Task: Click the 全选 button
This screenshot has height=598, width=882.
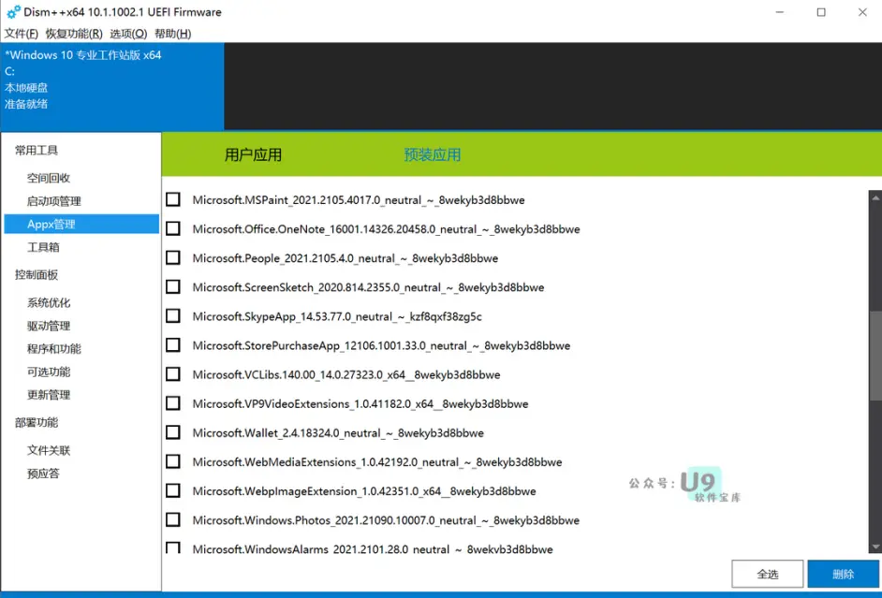Action: click(767, 574)
